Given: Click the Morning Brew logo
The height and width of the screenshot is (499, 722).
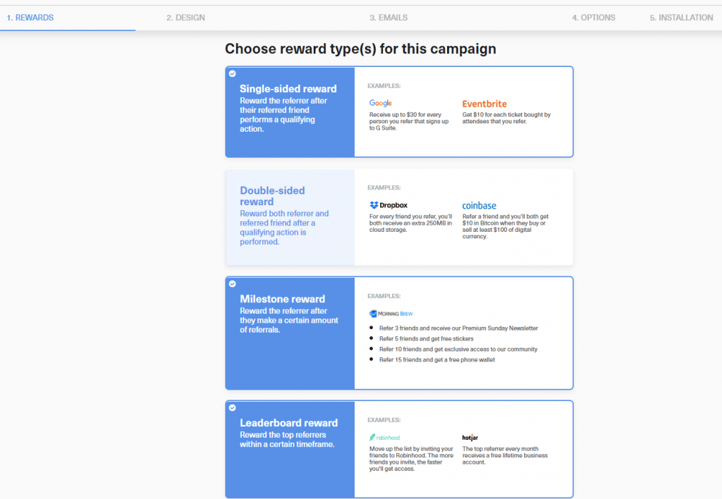Looking at the screenshot, I should pyautogui.click(x=391, y=314).
